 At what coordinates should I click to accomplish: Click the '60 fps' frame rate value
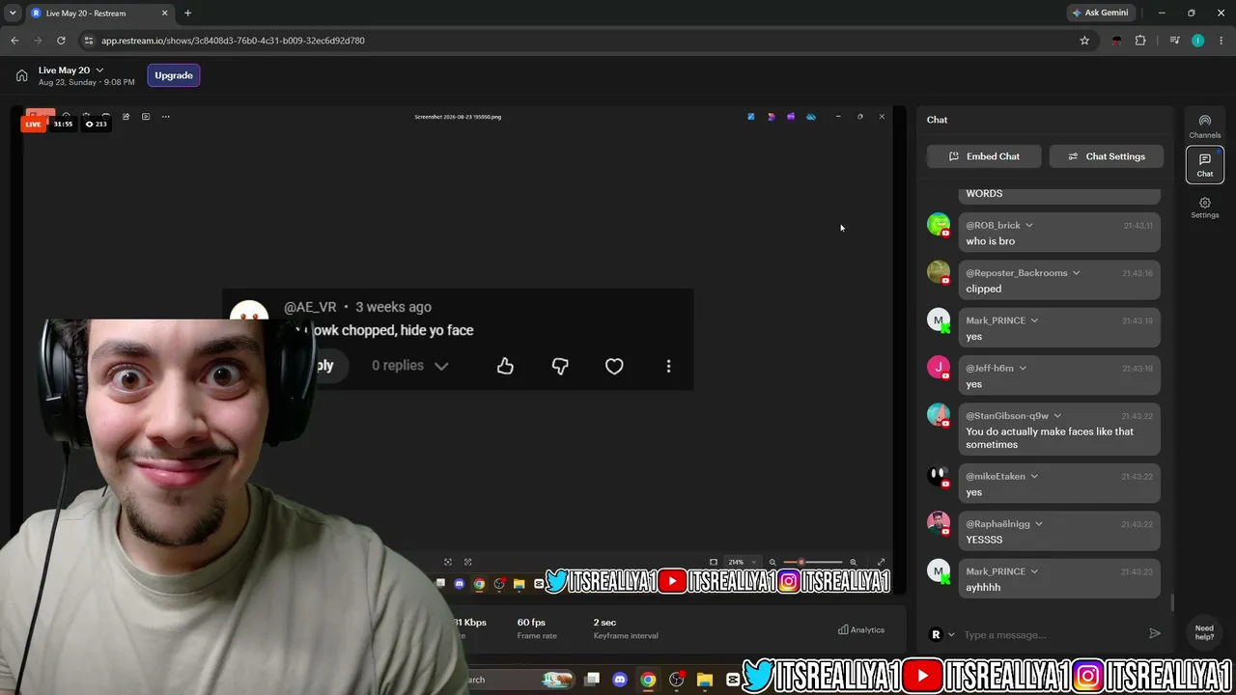click(531, 623)
